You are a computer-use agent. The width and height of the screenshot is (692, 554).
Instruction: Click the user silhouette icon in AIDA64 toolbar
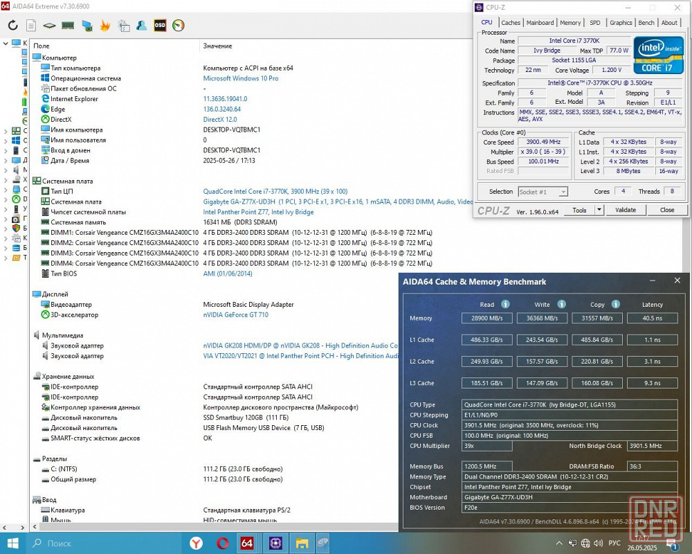(142, 26)
